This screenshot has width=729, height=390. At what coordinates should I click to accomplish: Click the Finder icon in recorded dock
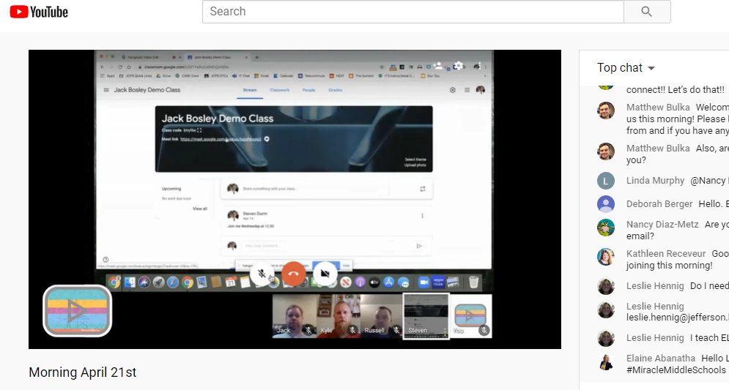pyautogui.click(x=129, y=282)
